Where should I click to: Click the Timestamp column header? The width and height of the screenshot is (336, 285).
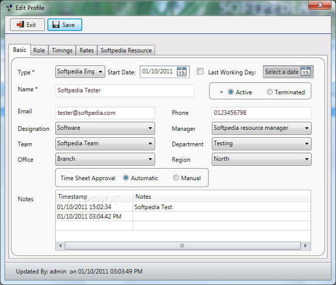pyautogui.click(x=94, y=196)
